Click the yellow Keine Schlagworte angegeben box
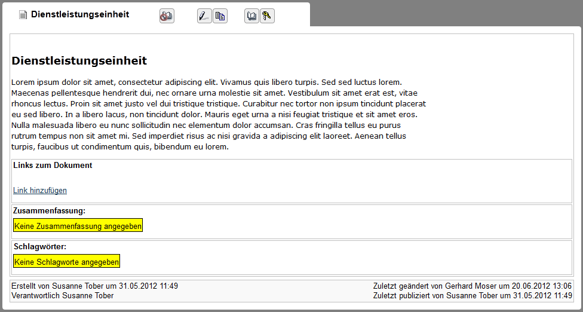The height and width of the screenshot is (312, 583). coord(66,262)
